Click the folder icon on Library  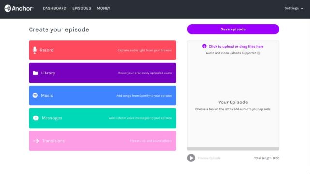coord(35,73)
